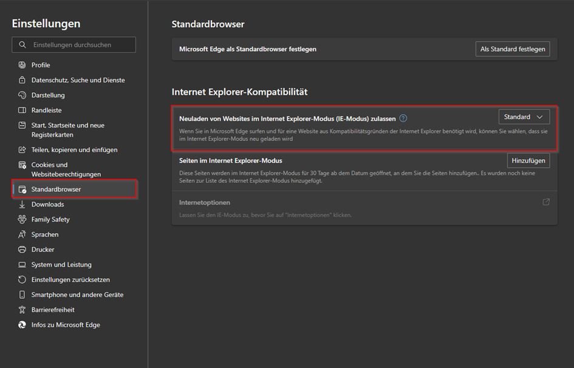Screen dimensions: 574x368
Task: Click the Cookies permissions icon
Action: point(22,165)
